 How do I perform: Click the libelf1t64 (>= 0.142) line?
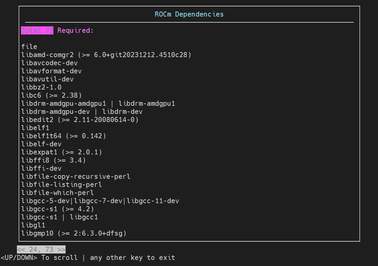64,136
